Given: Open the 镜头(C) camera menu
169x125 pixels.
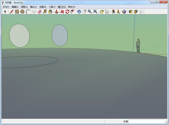Looking at the screenshot, I should pyautogui.click(x=34, y=7).
